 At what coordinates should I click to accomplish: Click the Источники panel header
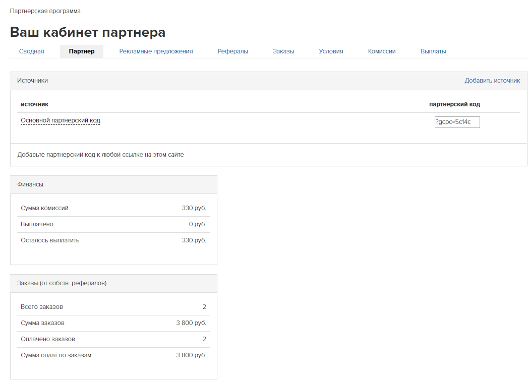coord(33,81)
